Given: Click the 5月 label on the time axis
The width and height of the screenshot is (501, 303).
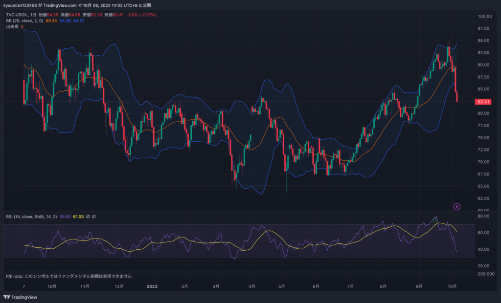Looking at the screenshot, I should (281, 286).
